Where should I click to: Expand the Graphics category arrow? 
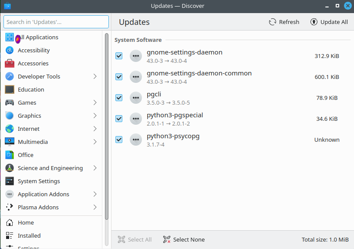(x=95, y=116)
